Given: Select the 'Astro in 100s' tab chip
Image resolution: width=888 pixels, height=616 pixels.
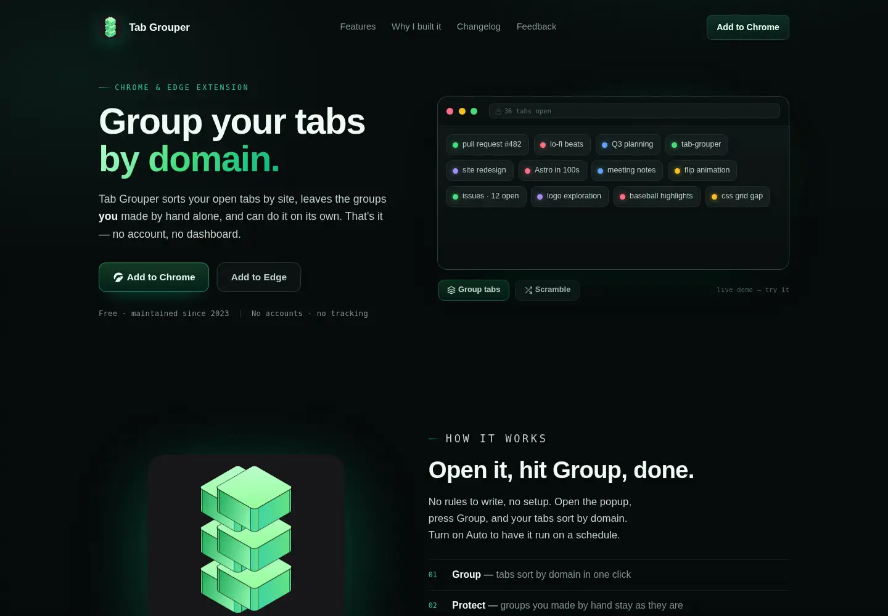Looking at the screenshot, I should pos(553,171).
